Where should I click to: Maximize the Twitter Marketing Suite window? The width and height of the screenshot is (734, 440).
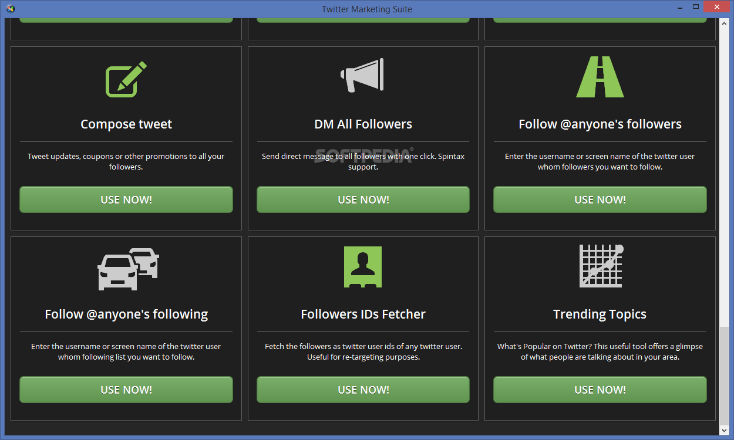pos(696,7)
